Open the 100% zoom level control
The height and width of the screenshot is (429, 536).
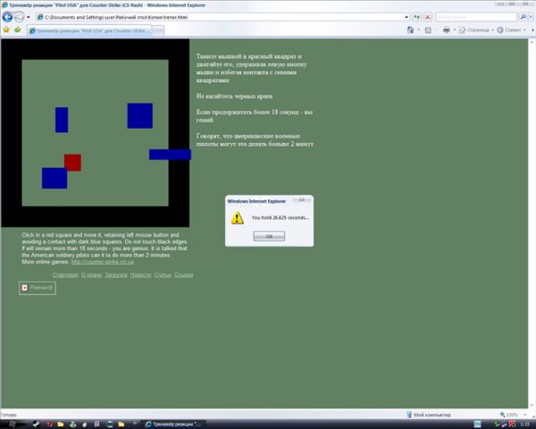click(512, 415)
